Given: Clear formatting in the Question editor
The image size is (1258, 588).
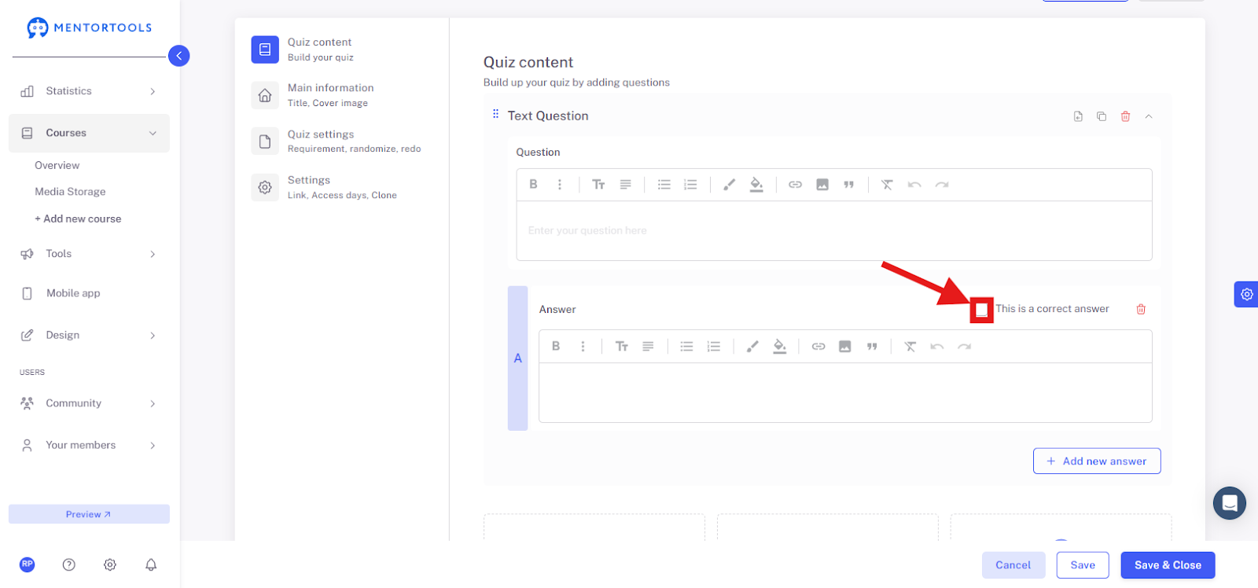Looking at the screenshot, I should click(887, 185).
